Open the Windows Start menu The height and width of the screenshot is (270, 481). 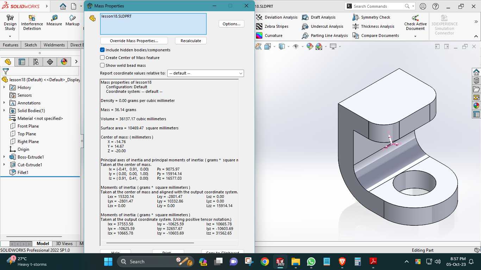click(108, 262)
